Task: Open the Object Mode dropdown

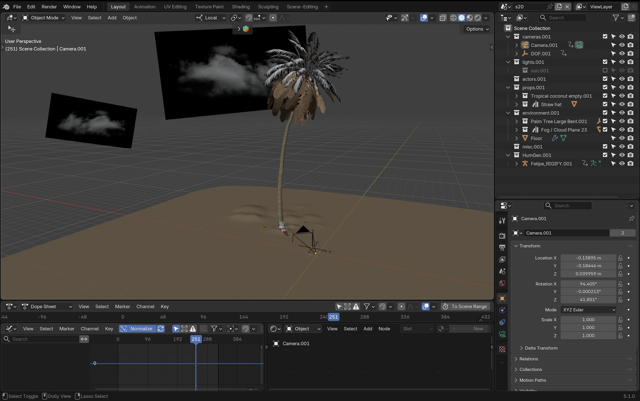Action: (44, 18)
